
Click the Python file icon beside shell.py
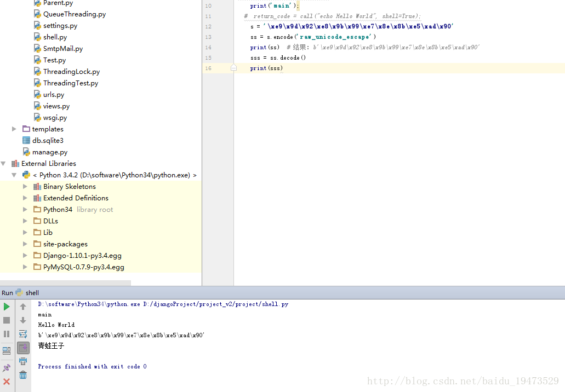click(37, 37)
